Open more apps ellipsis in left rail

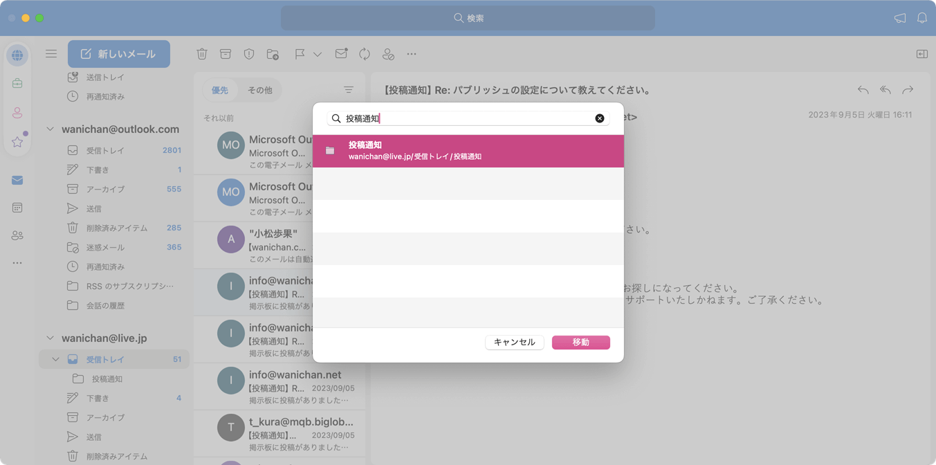pyautogui.click(x=17, y=263)
